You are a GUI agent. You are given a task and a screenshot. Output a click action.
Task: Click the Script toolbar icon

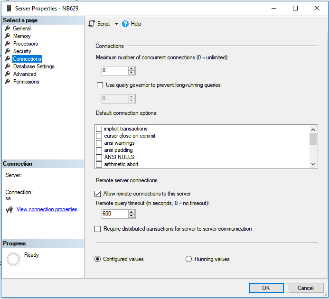coord(92,24)
